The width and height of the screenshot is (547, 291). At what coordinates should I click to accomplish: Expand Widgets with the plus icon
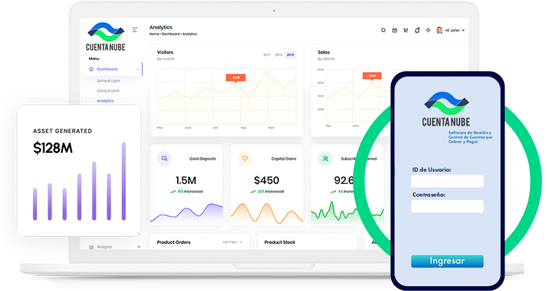point(139,247)
